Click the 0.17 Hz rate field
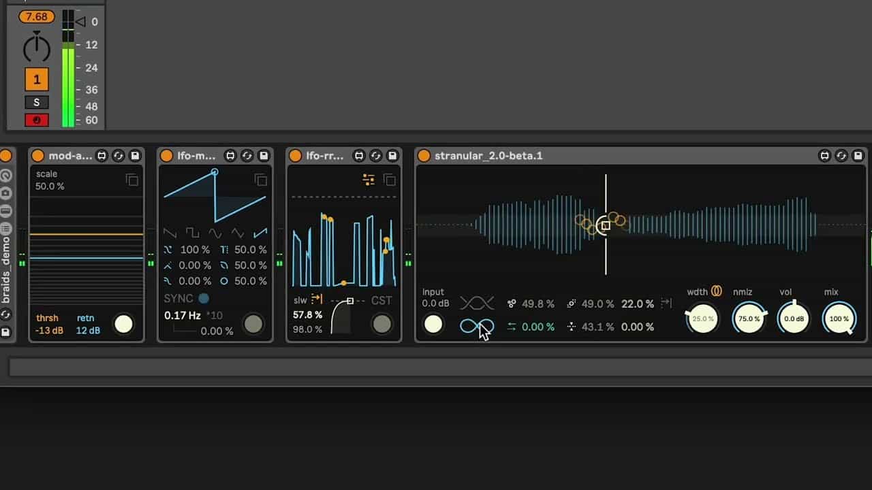Image resolution: width=872 pixels, height=490 pixels. [183, 316]
